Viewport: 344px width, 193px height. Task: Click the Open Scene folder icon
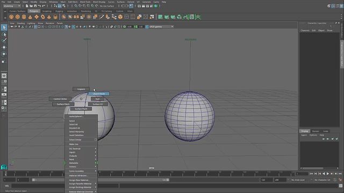click(x=31, y=6)
